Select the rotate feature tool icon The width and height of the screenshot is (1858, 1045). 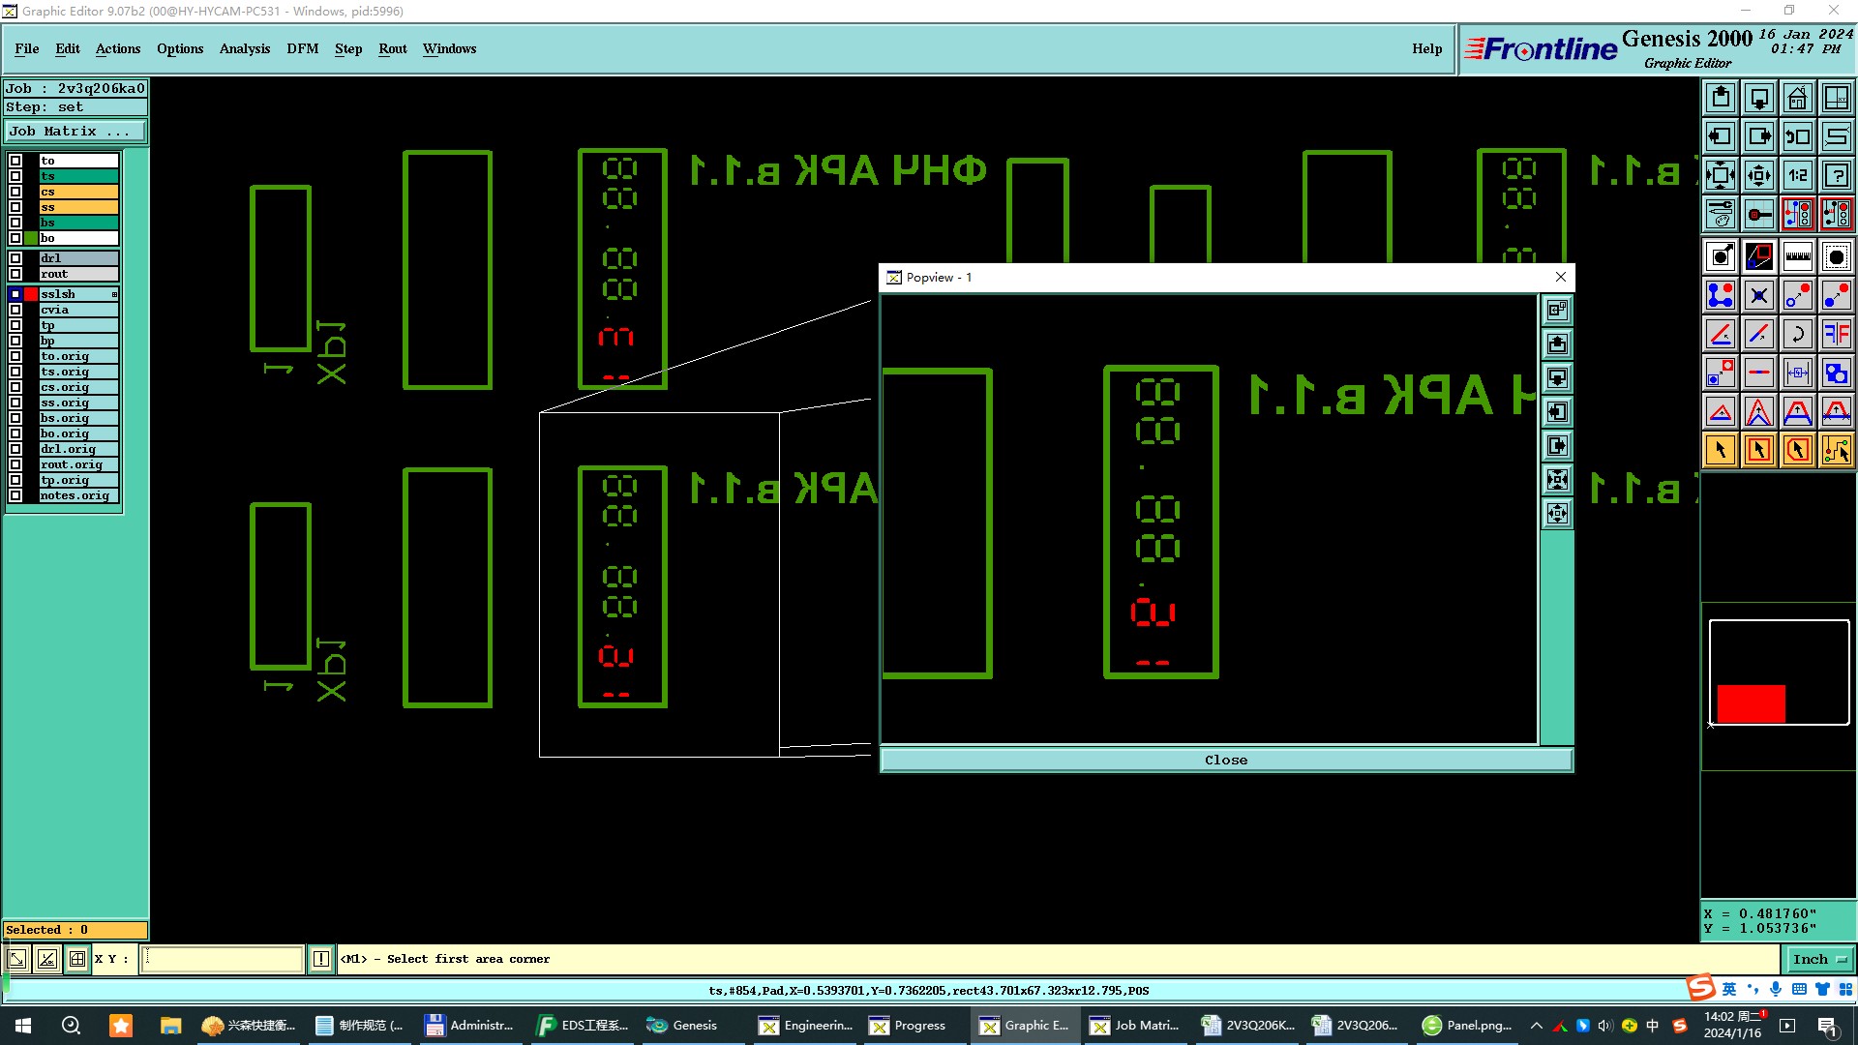coord(1797,334)
